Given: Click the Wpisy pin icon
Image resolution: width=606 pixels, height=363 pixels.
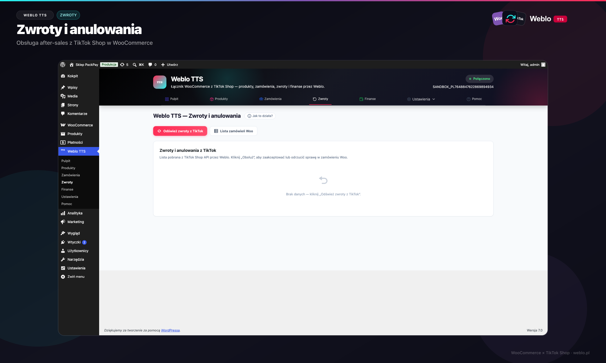Looking at the screenshot, I should pyautogui.click(x=63, y=88).
